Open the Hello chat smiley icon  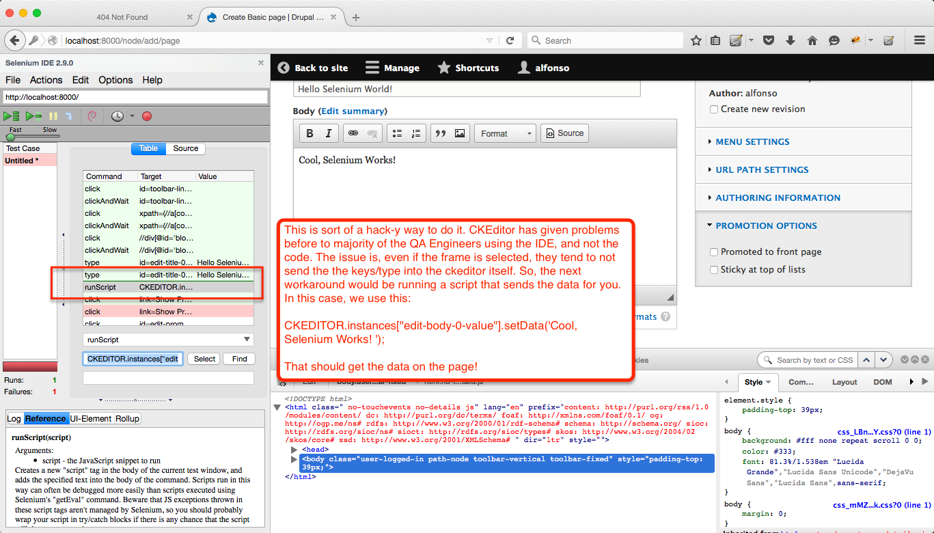[x=834, y=40]
